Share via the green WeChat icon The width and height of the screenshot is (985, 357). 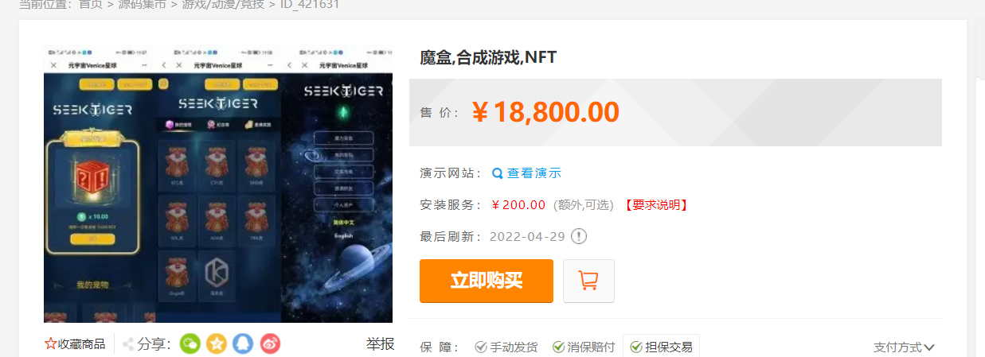[190, 344]
